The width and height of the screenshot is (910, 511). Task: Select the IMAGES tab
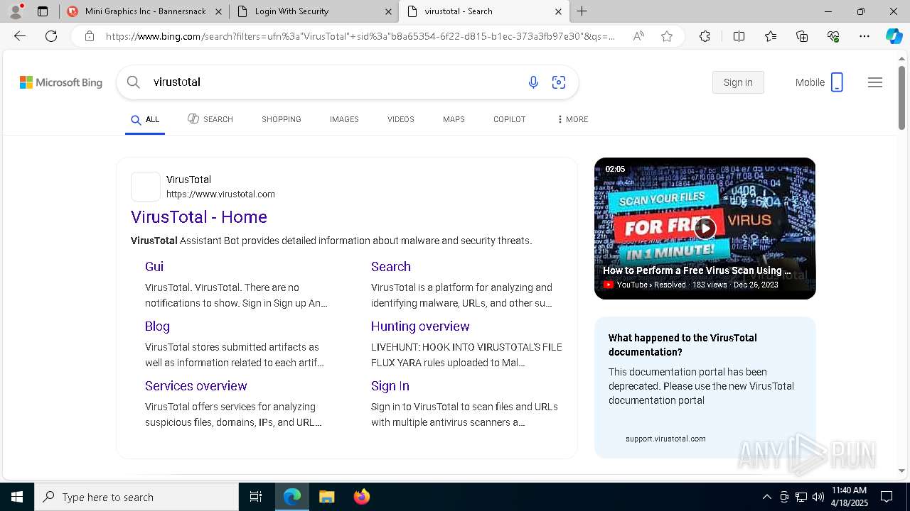pyautogui.click(x=344, y=119)
